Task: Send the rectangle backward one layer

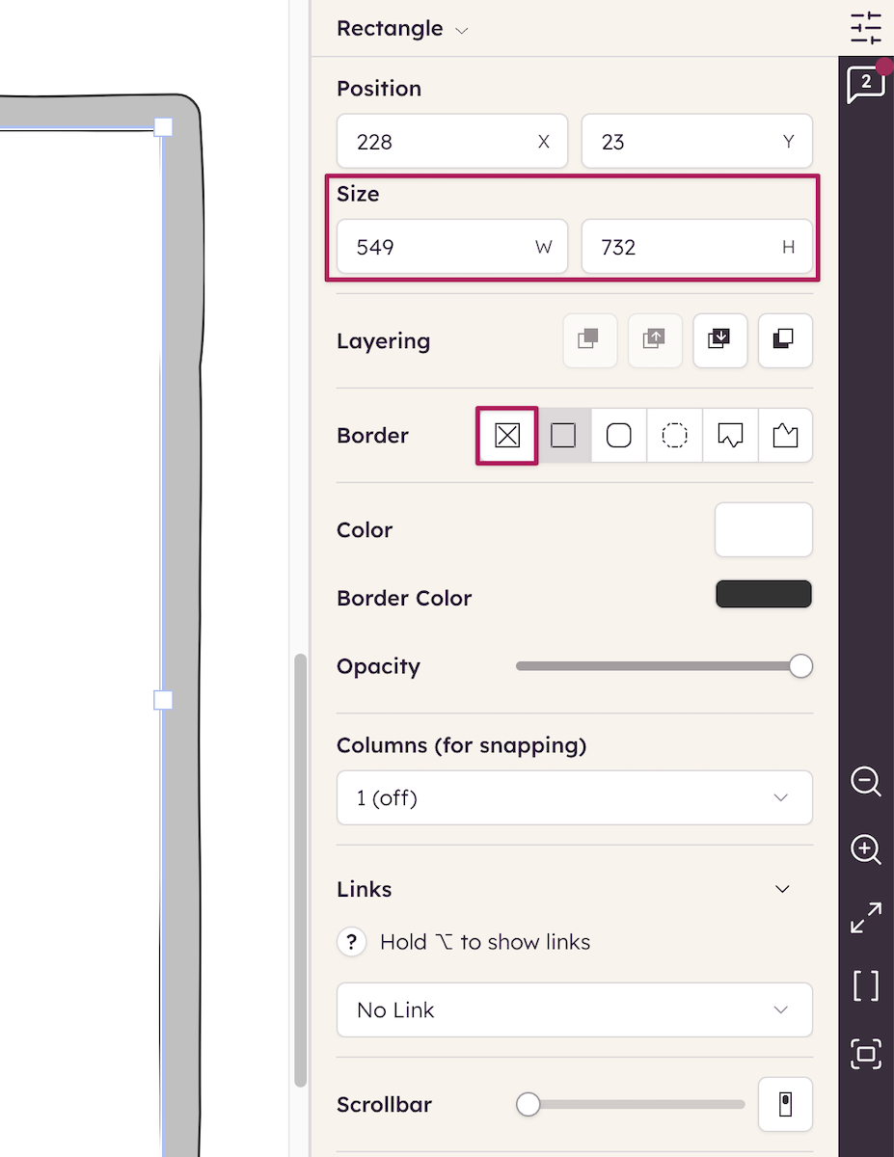Action: pyautogui.click(x=719, y=340)
